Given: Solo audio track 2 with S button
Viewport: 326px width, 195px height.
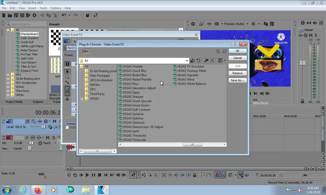Looking at the screenshot, I should tap(53, 138).
